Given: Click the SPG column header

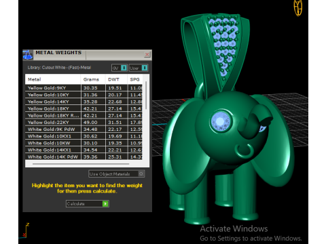Looking at the screenshot, I should 135,79.
